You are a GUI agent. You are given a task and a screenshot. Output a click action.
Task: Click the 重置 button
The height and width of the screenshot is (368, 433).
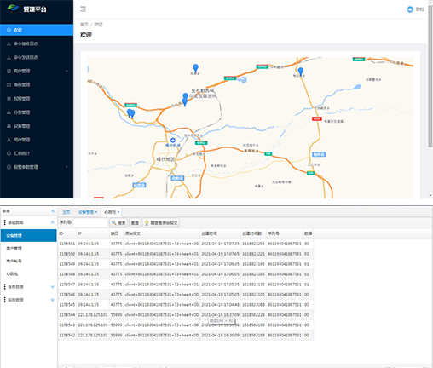135,223
